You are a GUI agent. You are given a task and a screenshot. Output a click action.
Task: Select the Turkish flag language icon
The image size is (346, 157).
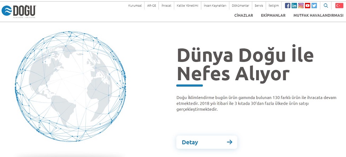[x=339, y=6]
